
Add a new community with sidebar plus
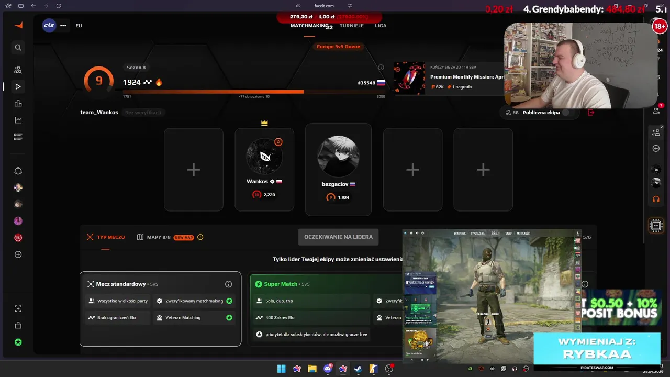pyautogui.click(x=18, y=254)
